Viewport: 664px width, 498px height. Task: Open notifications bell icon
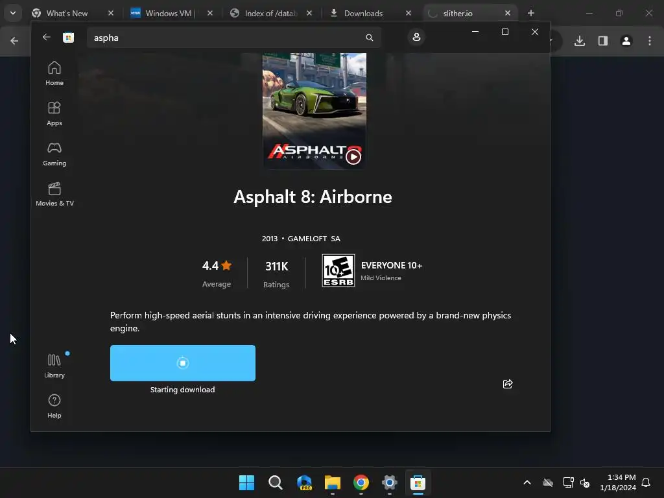(x=646, y=482)
